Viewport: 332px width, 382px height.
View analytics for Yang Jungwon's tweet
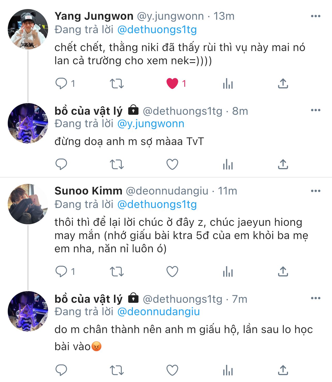pos(228,84)
